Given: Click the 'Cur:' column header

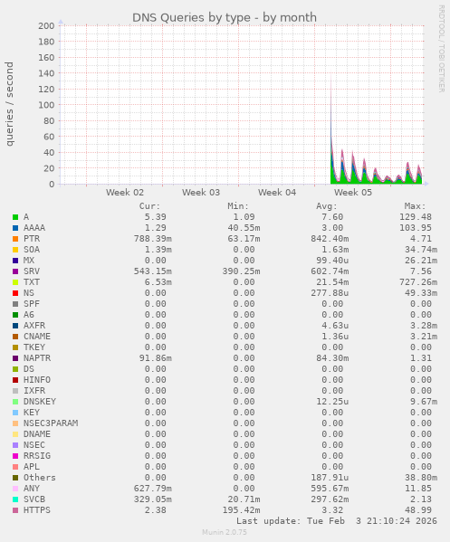Looking at the screenshot, I should pos(149,206).
